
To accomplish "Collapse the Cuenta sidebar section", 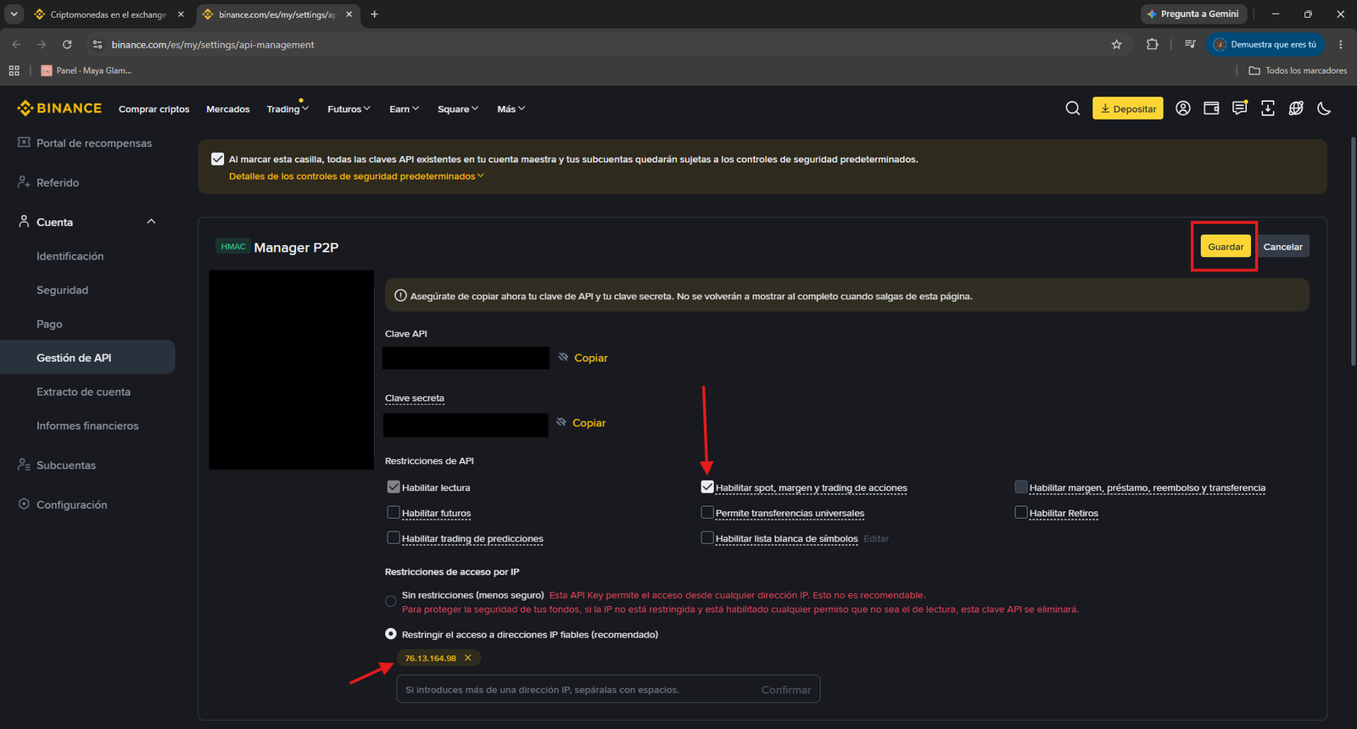I will (x=151, y=222).
